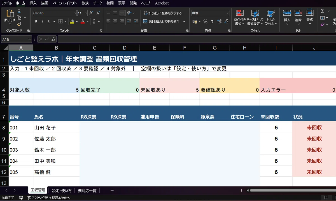Click アクセシビリティ: 問題ありません status
The height and width of the screenshot is (201, 336).
coord(49,198)
